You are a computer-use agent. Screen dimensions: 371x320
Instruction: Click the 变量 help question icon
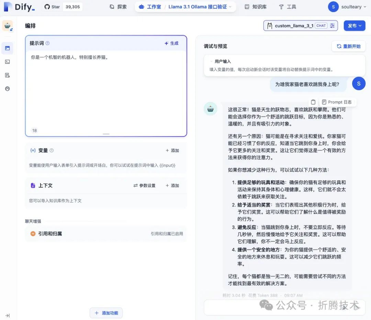tap(52, 150)
